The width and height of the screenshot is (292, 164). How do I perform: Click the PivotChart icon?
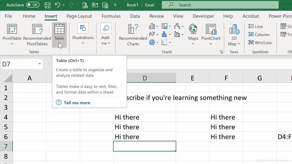pyautogui.click(x=211, y=29)
